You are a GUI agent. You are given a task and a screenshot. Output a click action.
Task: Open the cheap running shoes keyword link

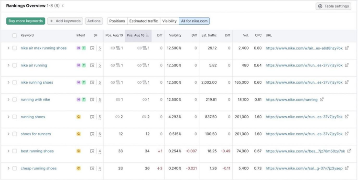pos(39,169)
